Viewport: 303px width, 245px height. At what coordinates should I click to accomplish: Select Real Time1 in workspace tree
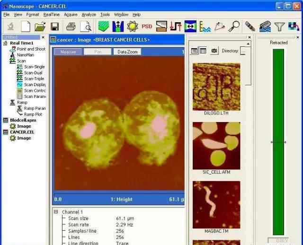(22, 43)
